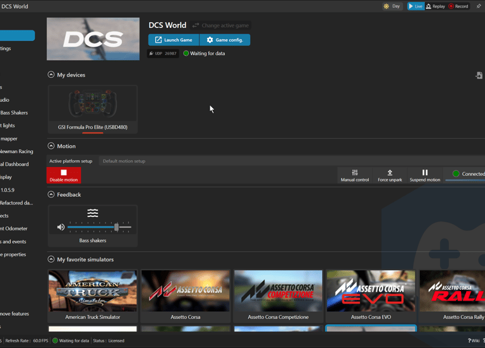Click the Refresh Rate 60.0 FPS text
Image resolution: width=485 pixels, height=348 pixels.
[27, 340]
